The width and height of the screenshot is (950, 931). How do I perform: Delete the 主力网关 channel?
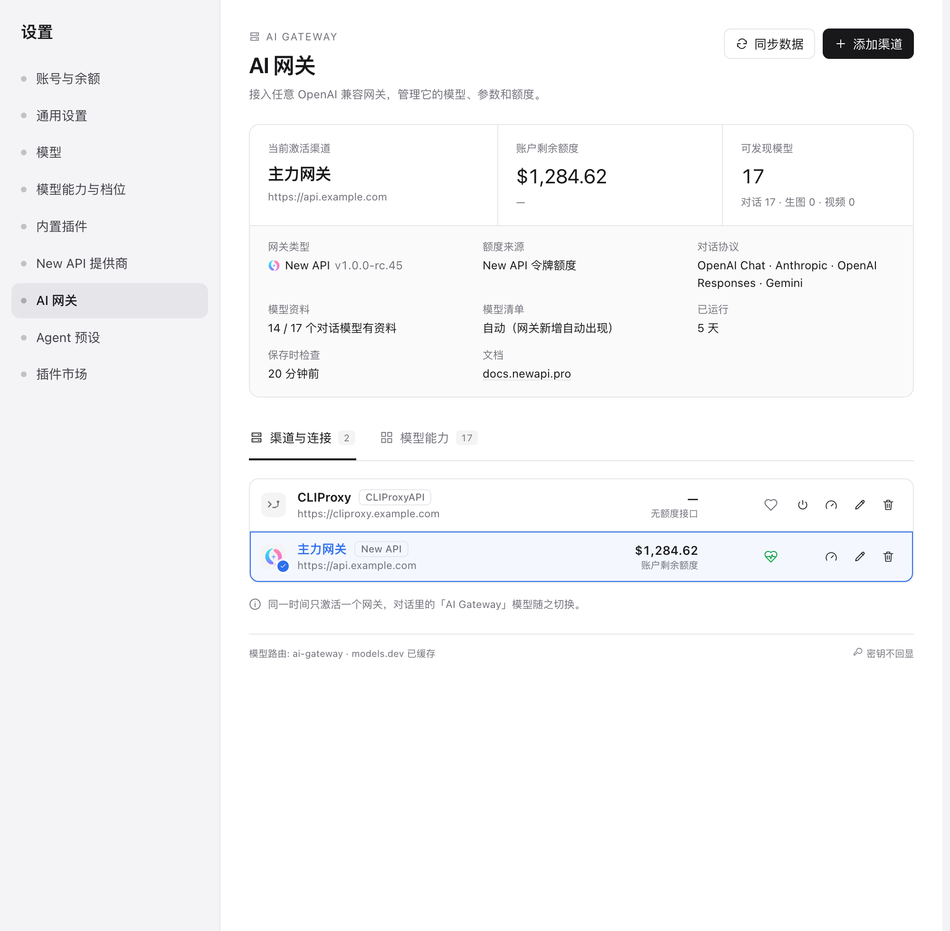point(888,556)
